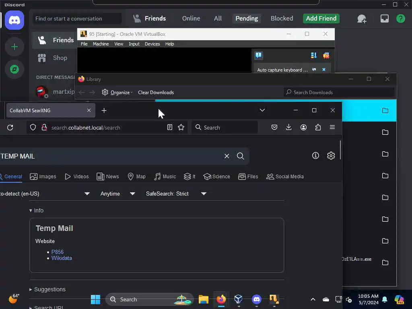Open the P856 link
This screenshot has width=412, height=309.
(57, 252)
